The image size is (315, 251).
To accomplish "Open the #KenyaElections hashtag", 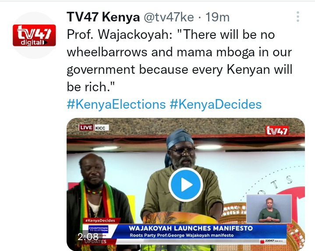I will [116, 104].
